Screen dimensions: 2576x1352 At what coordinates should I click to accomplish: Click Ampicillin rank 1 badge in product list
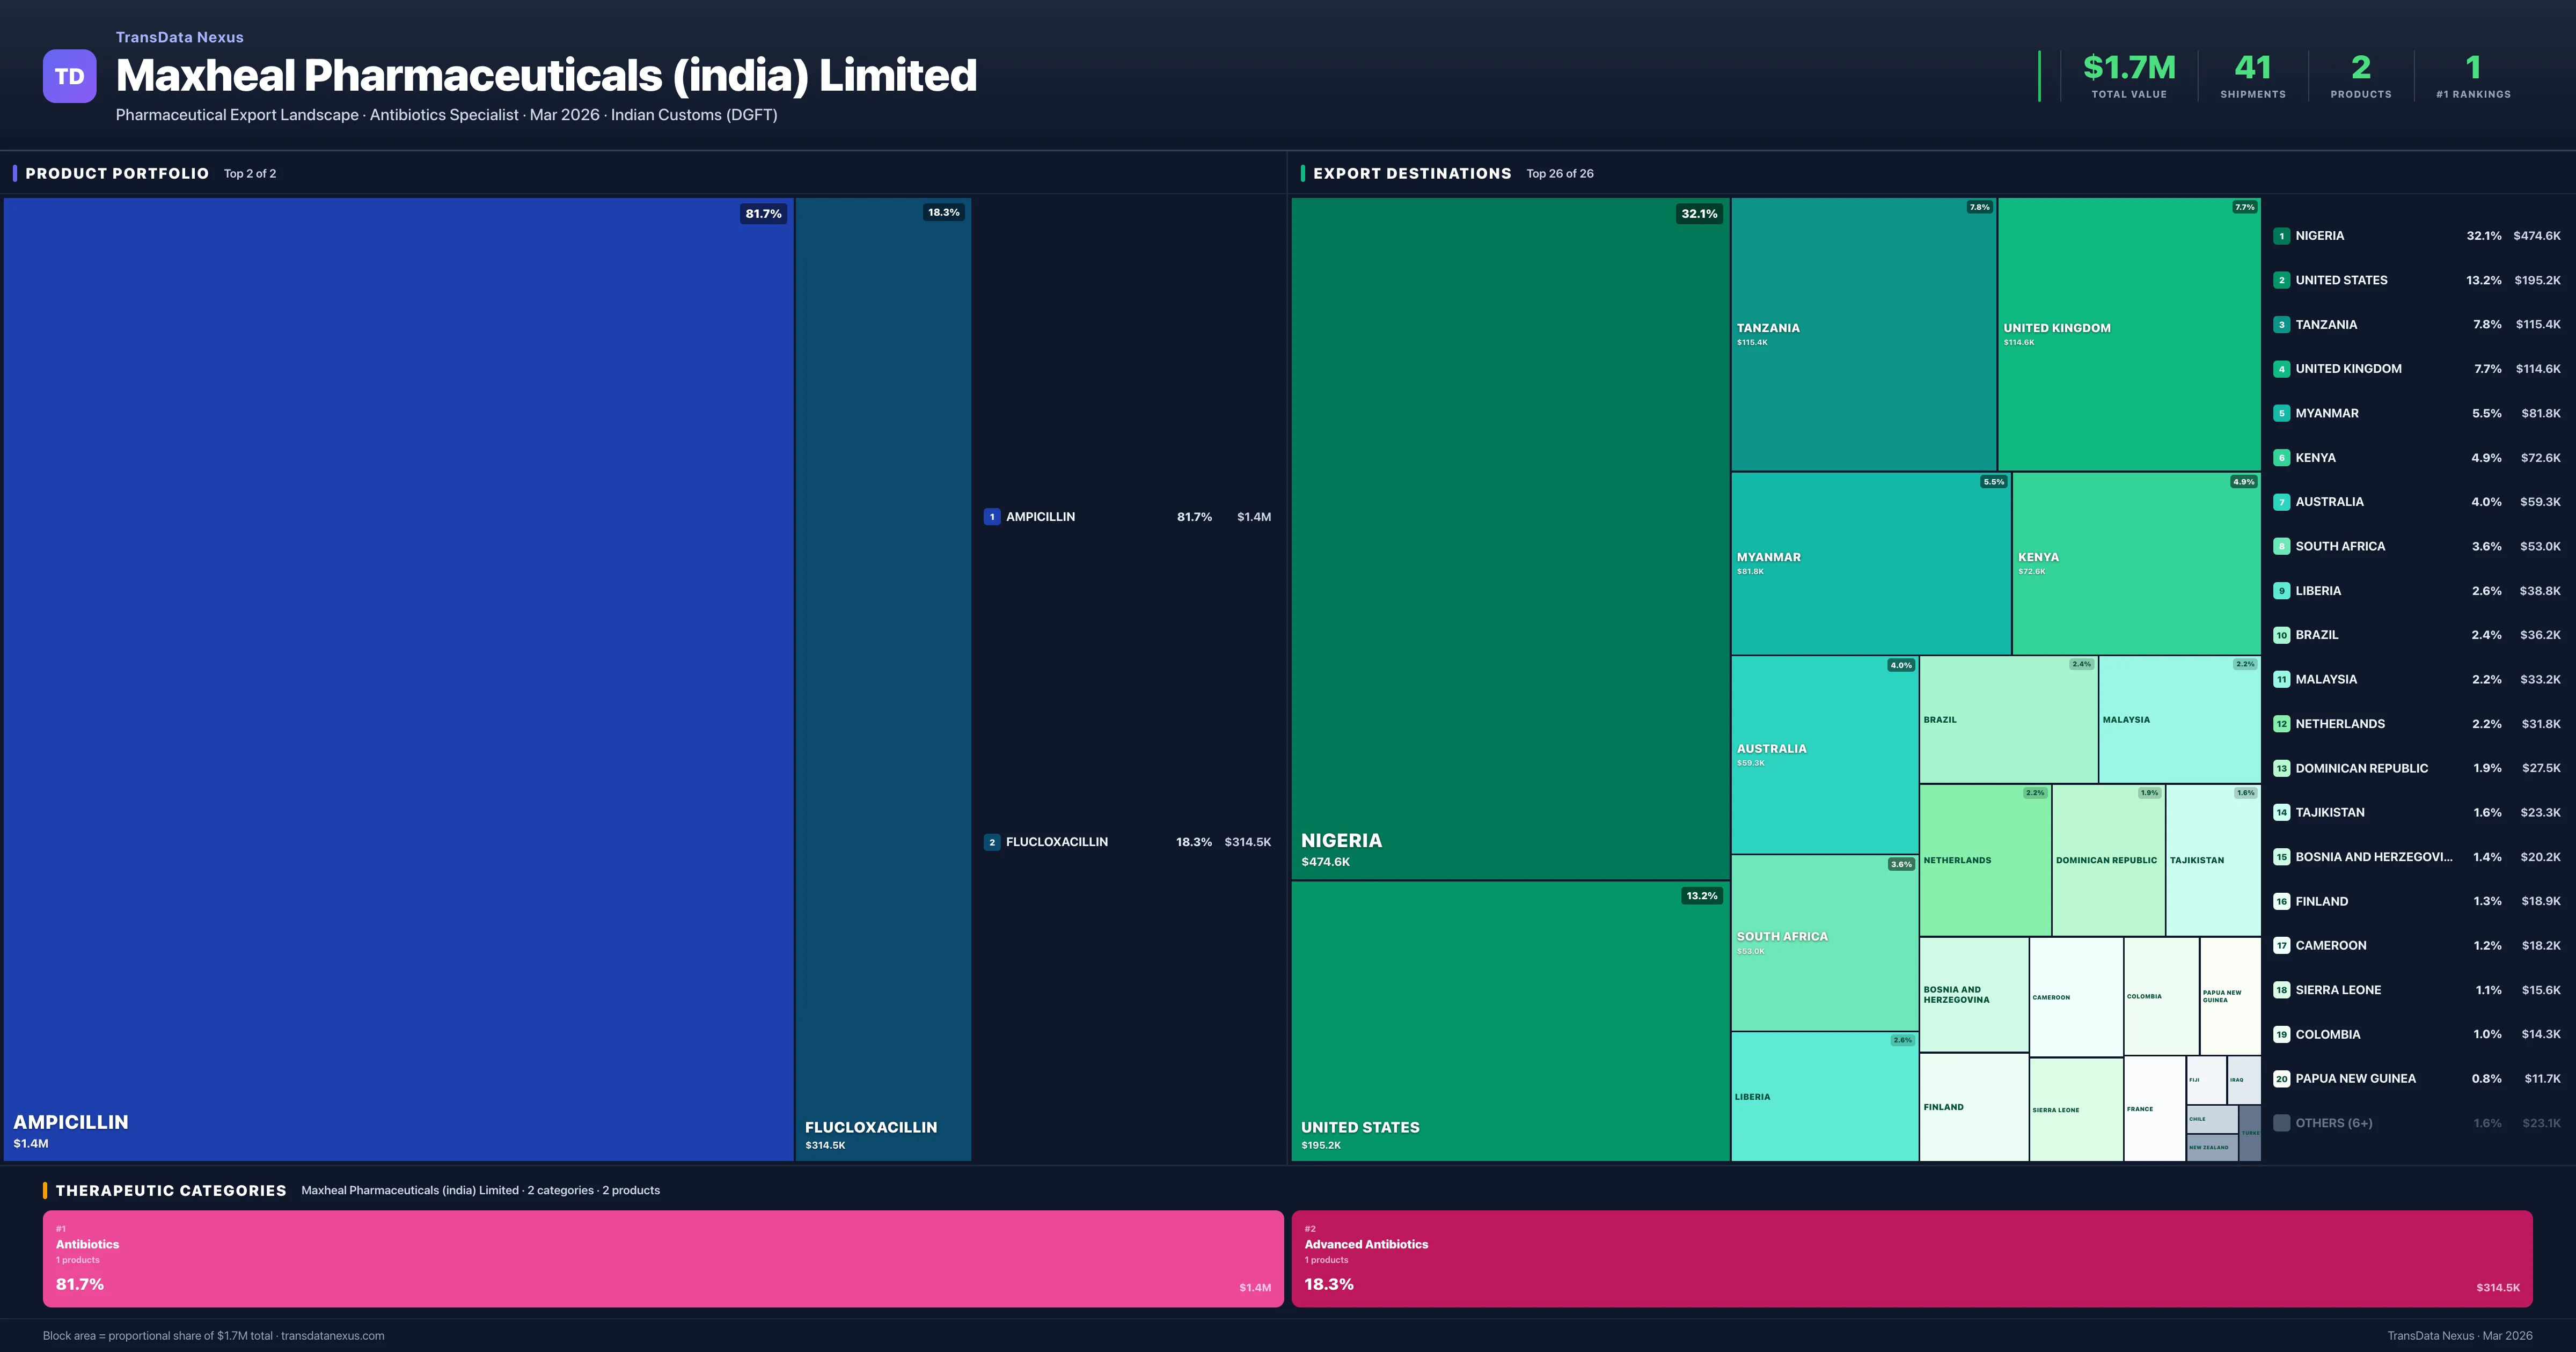click(x=991, y=517)
